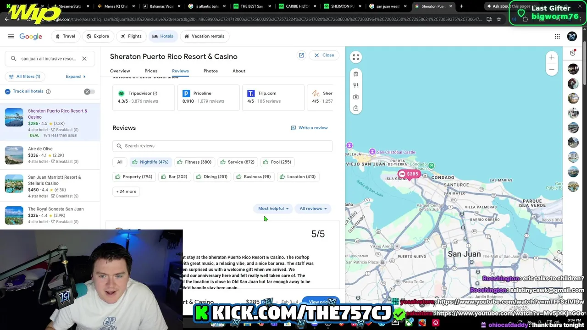Switch to the Prices tab
Screen dimensions: 587x330
point(151,71)
